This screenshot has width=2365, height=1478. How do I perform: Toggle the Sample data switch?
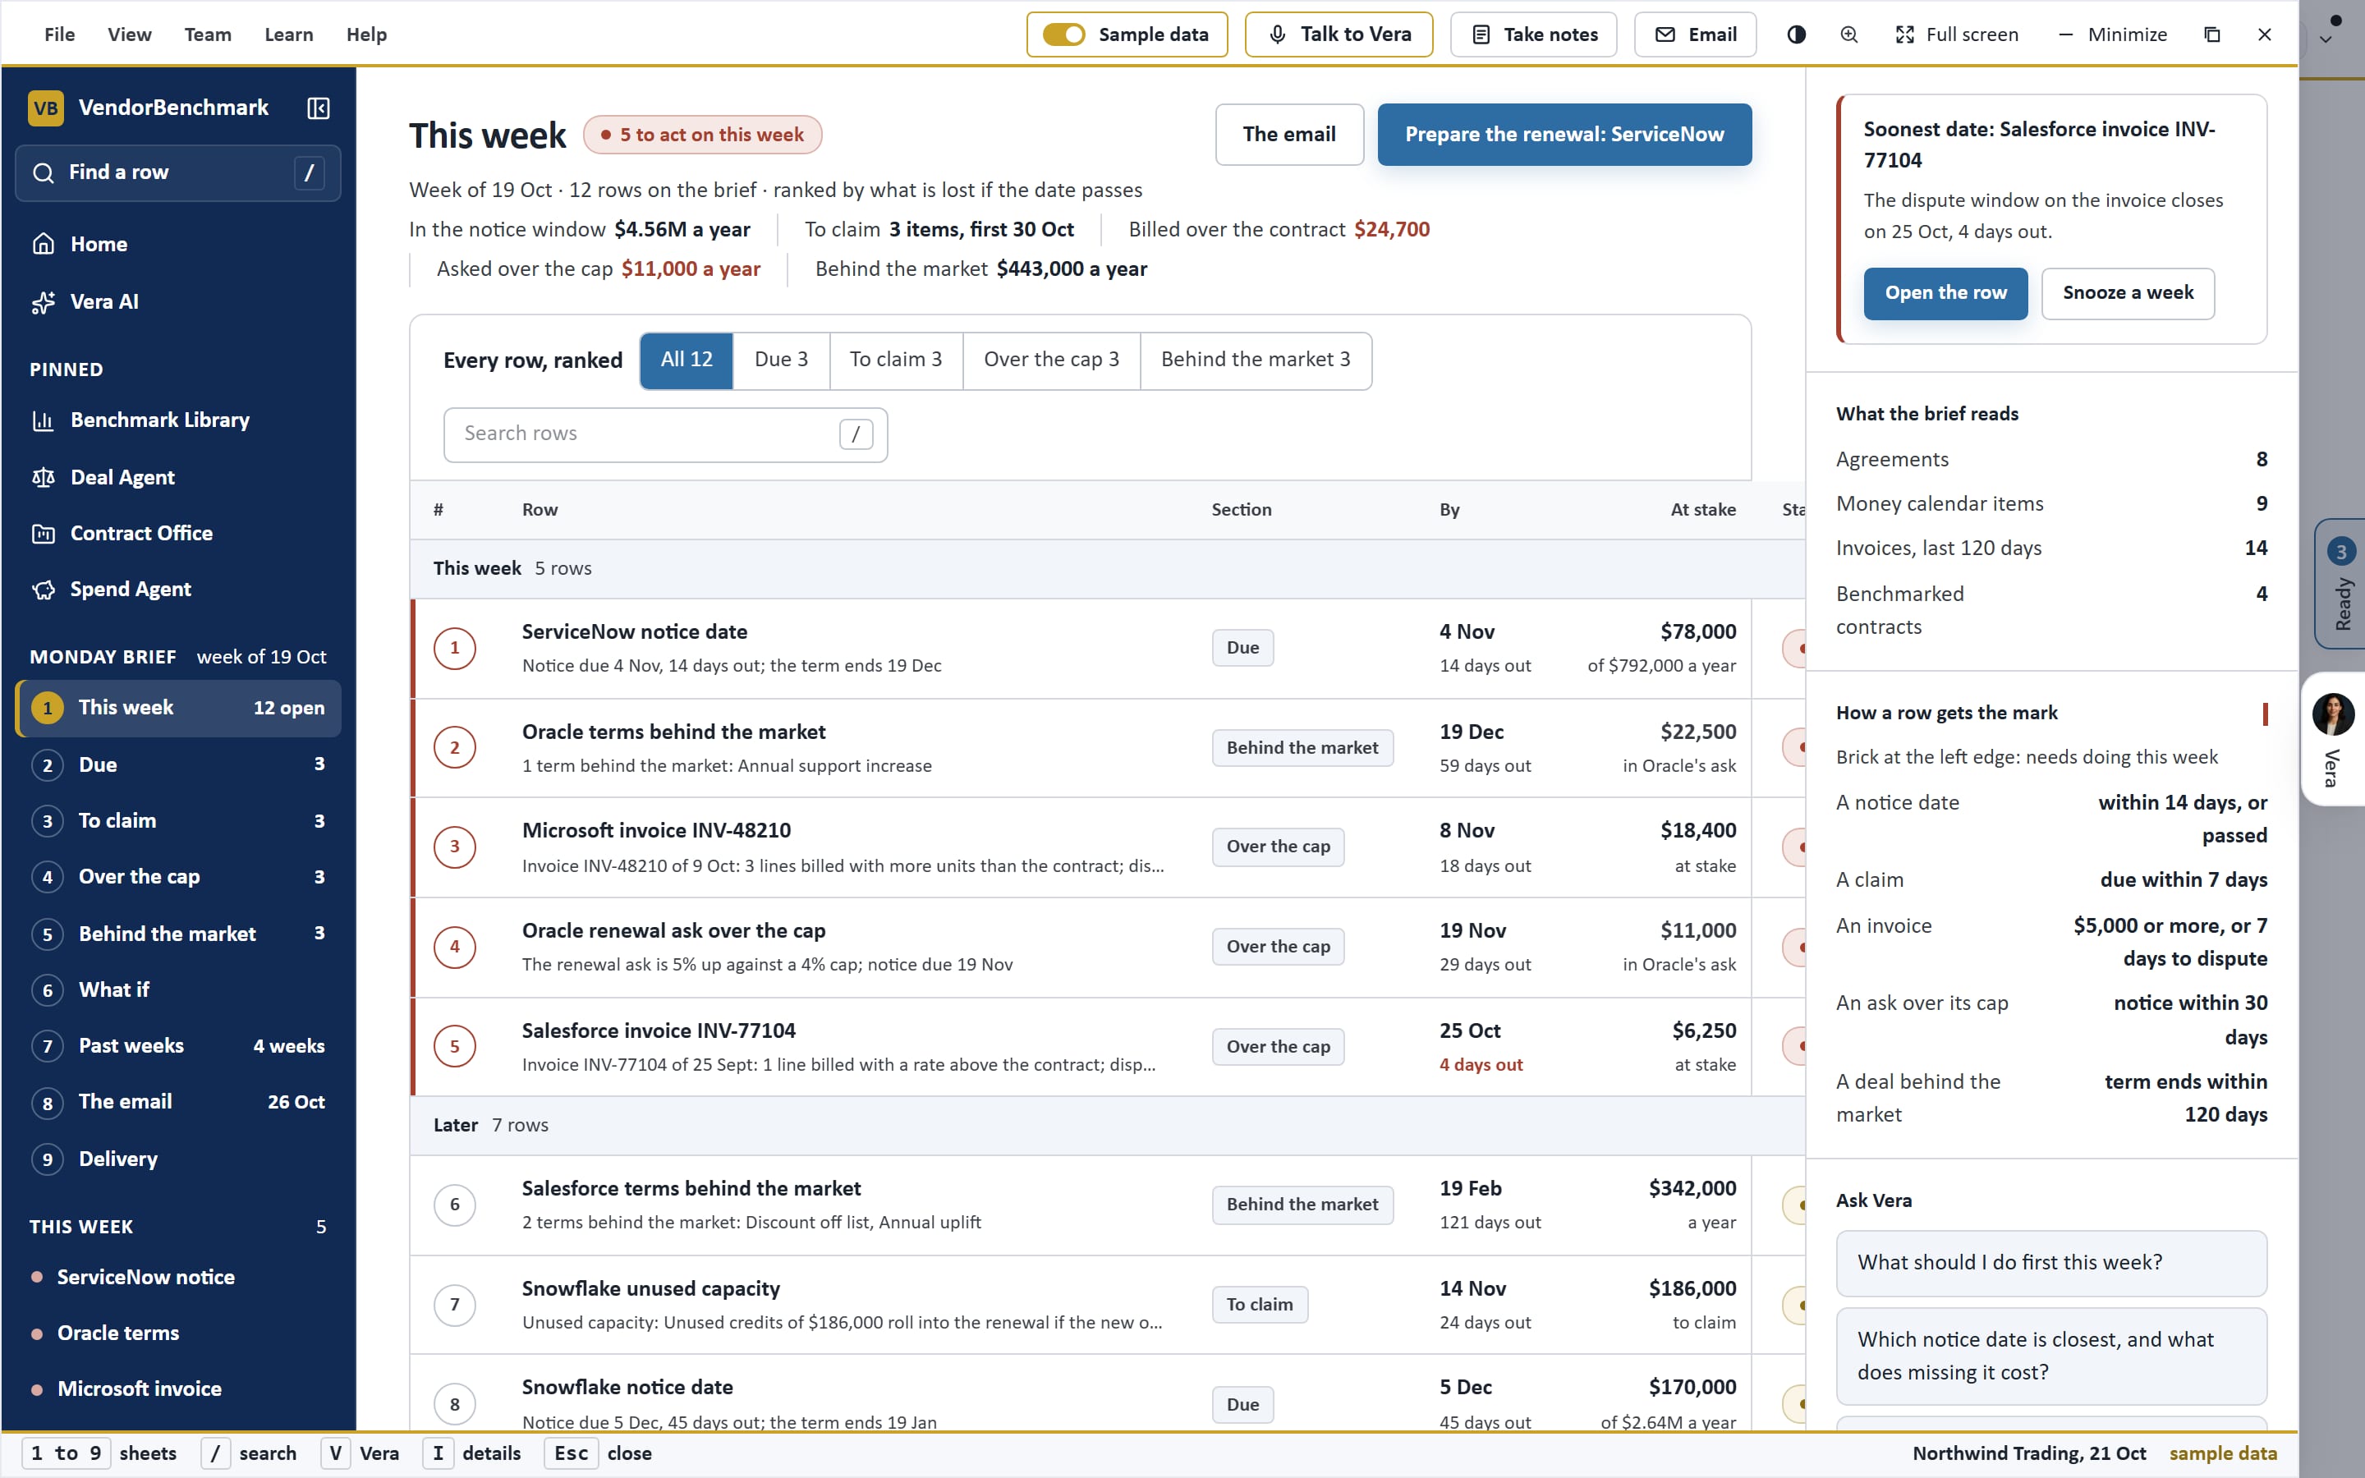point(1063,34)
